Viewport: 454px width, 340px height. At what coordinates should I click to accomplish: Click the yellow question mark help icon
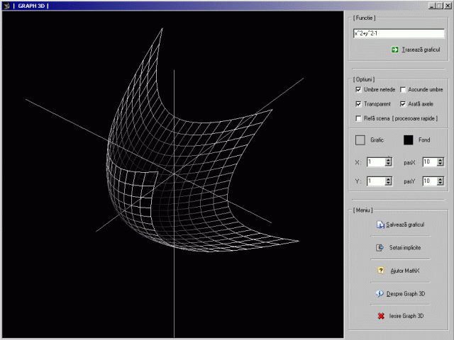(x=380, y=271)
